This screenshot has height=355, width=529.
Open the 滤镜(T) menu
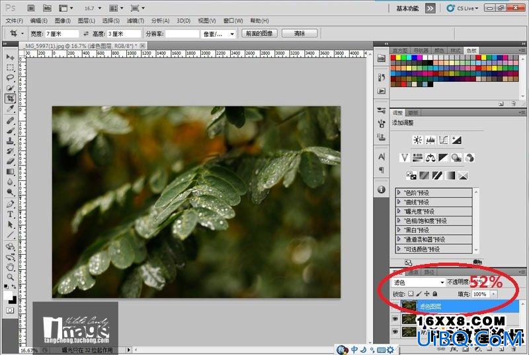pyautogui.click(x=136, y=21)
